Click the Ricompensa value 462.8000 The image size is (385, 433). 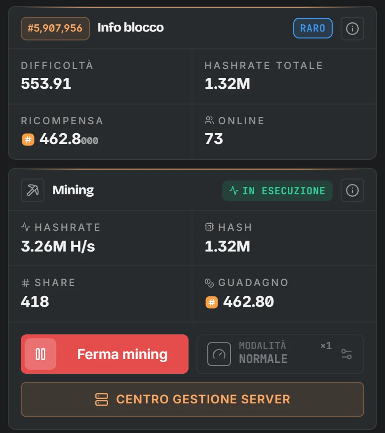[69, 139]
